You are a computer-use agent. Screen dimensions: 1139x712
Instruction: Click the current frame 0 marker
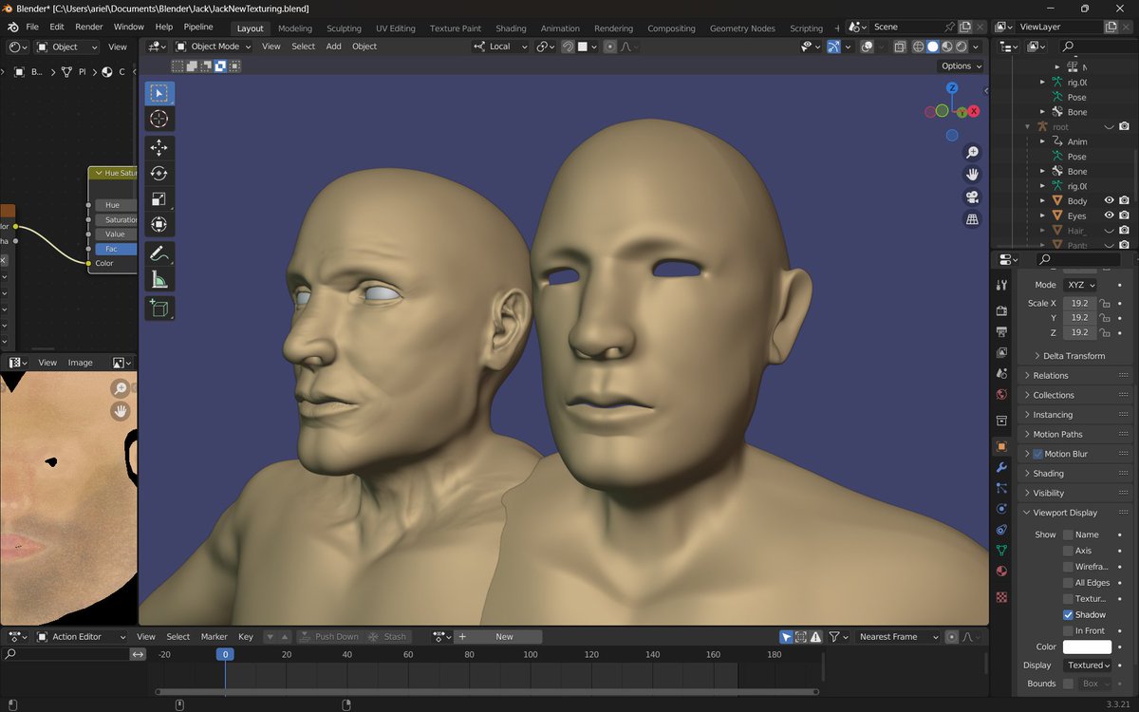(x=225, y=654)
